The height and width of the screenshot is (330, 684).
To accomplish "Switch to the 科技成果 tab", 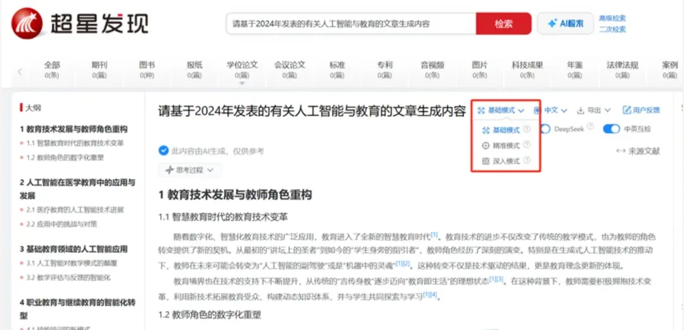I will pos(528,70).
